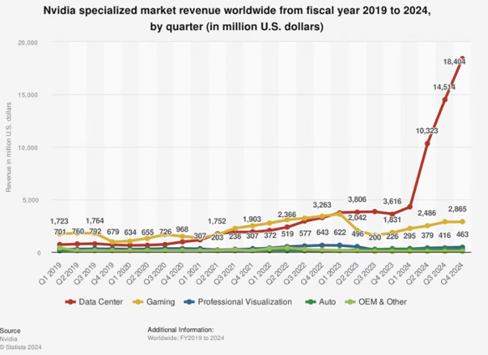Click the 2,042 data label
Viewport: 488px width, 355px height.
click(x=357, y=218)
